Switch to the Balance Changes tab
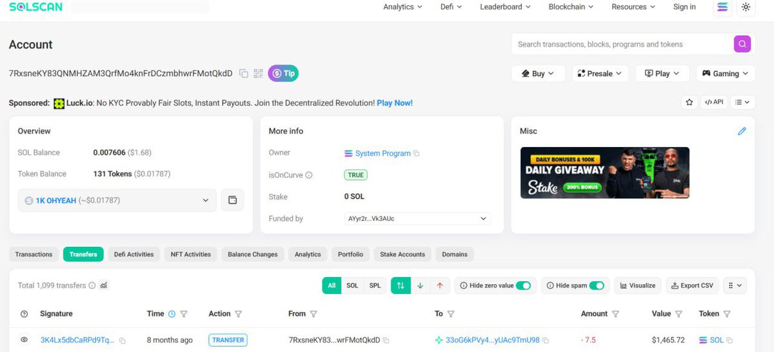This screenshot has height=352, width=774. click(252, 254)
